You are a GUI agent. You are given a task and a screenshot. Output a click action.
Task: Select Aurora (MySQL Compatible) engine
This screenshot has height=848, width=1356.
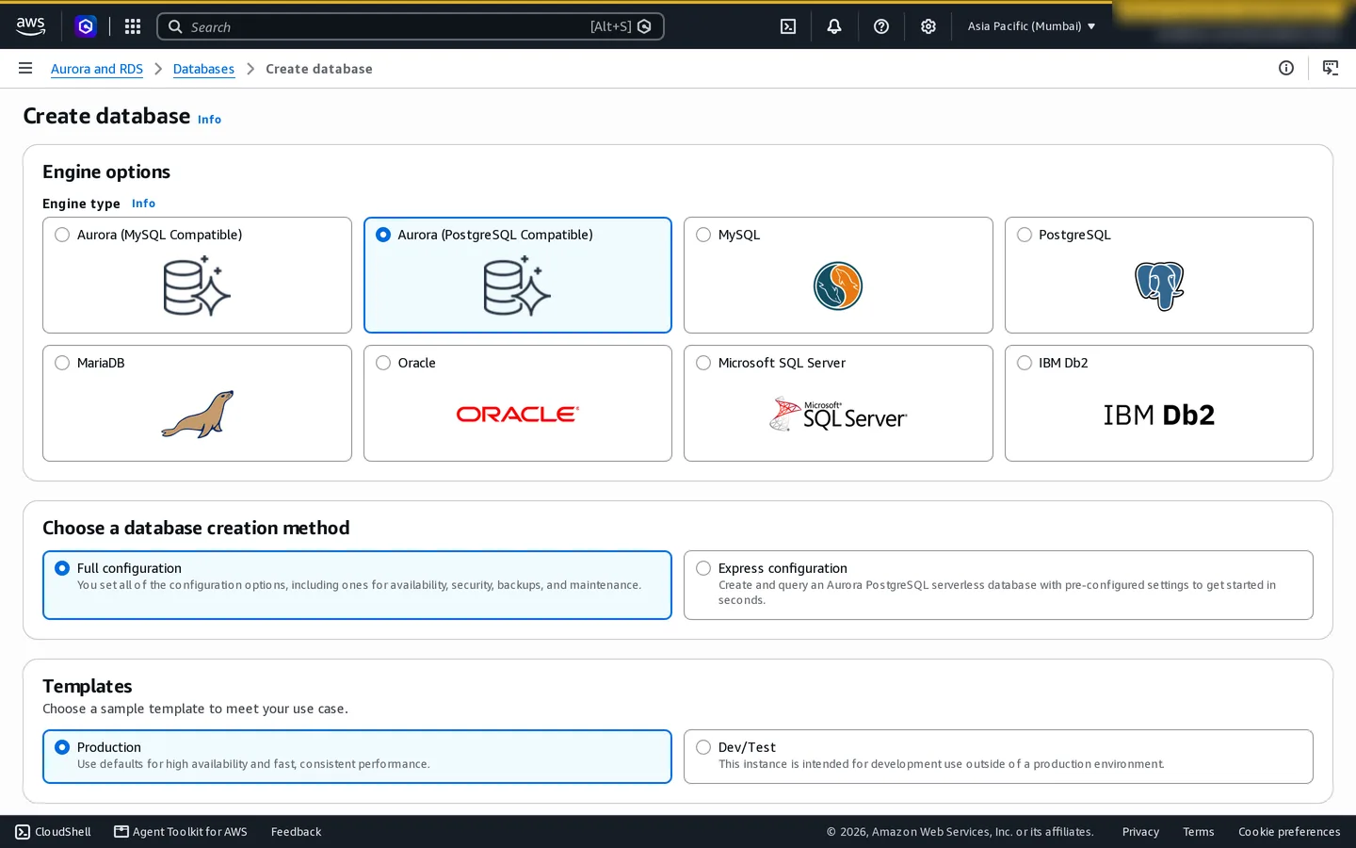[62, 235]
